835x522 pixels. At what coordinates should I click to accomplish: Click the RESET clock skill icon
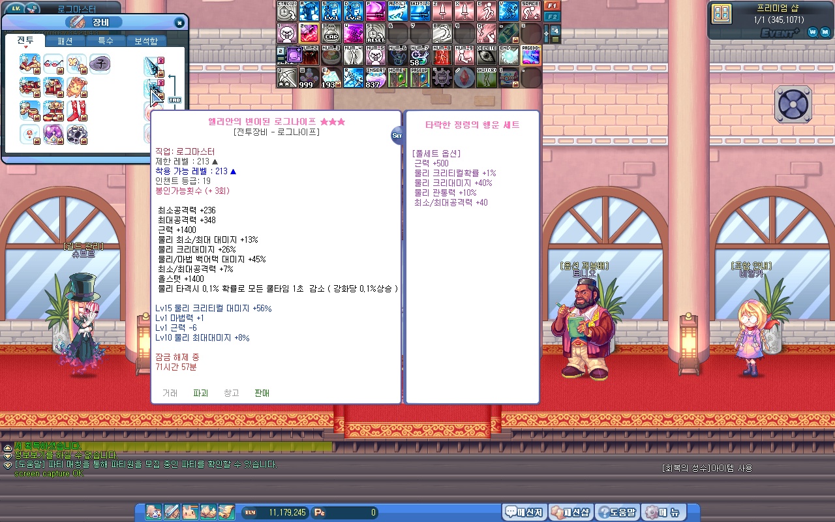[x=375, y=33]
